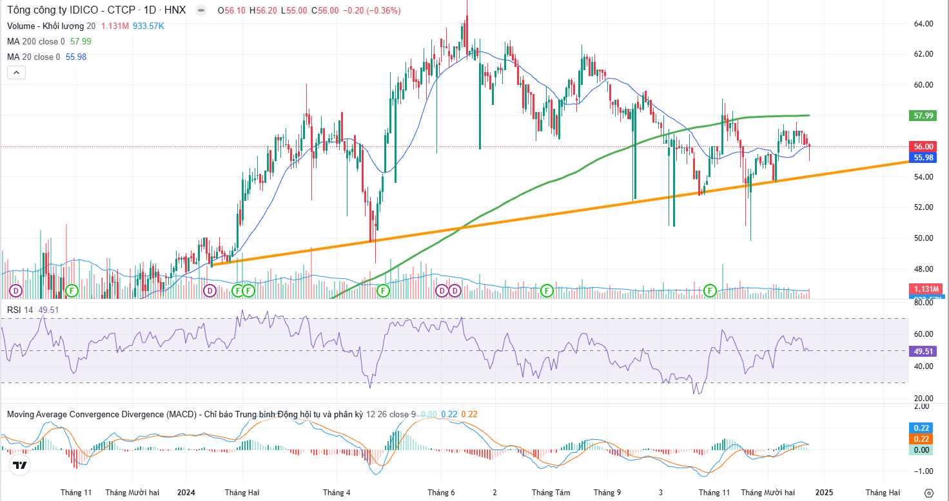Click the Tháng Tám time axis label
This screenshot has height=501, width=949.
point(551,493)
